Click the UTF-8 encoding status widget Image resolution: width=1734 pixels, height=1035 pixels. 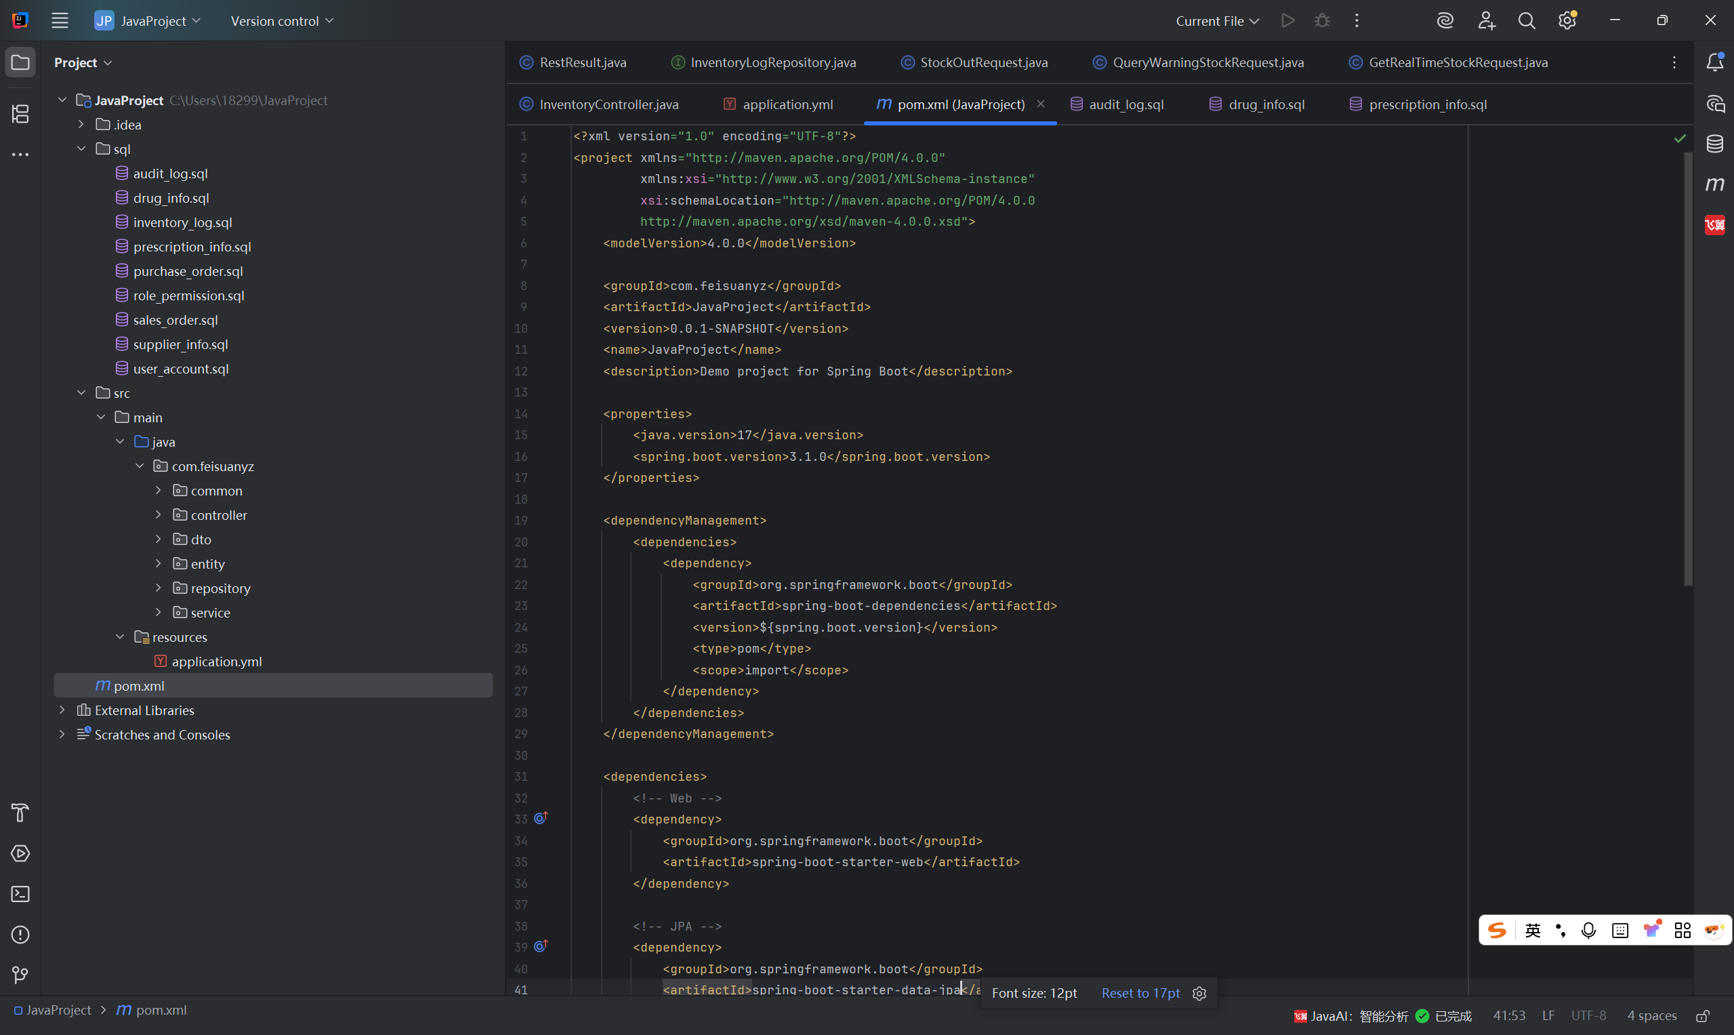point(1588,1015)
